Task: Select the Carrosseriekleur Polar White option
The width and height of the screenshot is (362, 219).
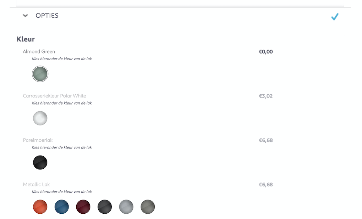Action: (x=54, y=96)
